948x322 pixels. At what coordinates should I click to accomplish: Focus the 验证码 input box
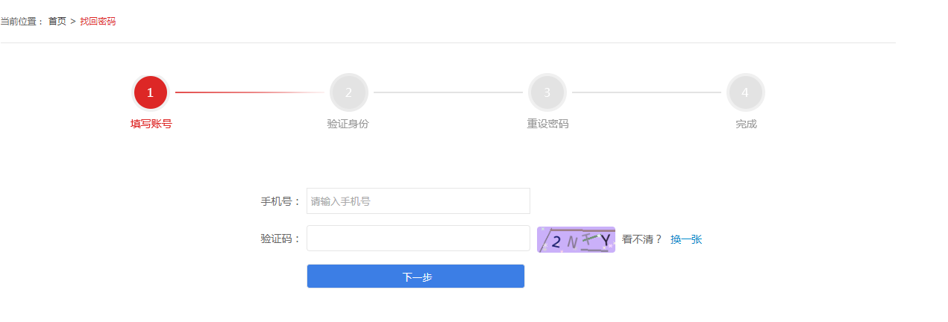click(x=418, y=239)
